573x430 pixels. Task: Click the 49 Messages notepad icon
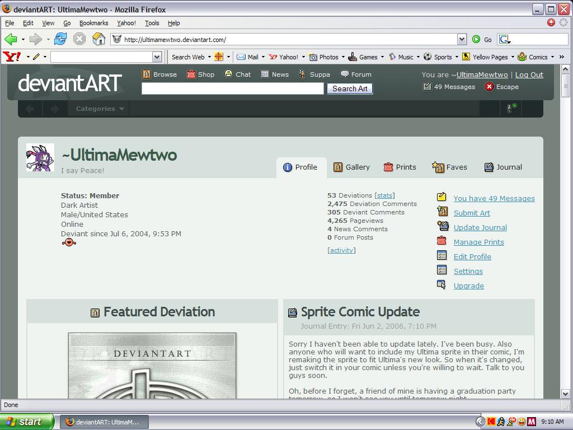click(x=427, y=87)
